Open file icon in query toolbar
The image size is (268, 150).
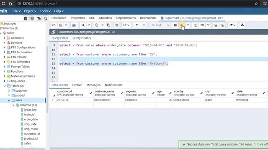(54, 25)
